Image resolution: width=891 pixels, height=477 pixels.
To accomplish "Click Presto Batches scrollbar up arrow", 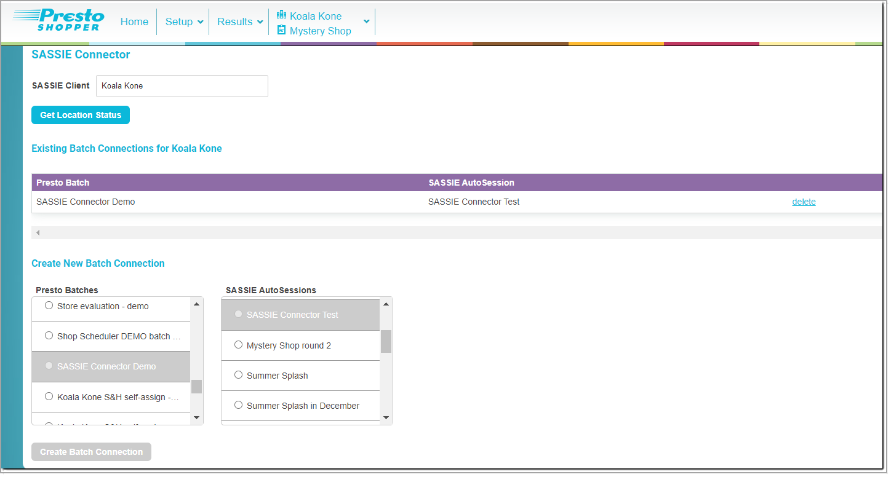I will 196,304.
